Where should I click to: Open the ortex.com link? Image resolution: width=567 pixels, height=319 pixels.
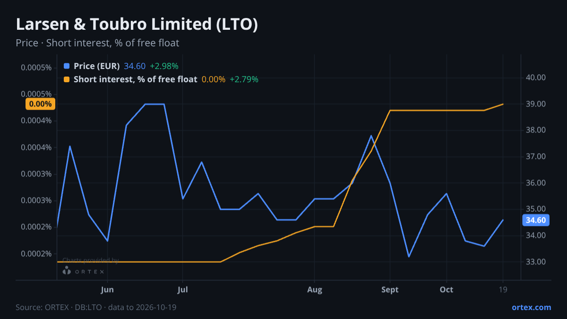tap(532, 307)
